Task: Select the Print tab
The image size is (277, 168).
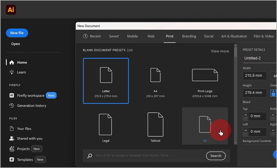Action: [x=170, y=36]
